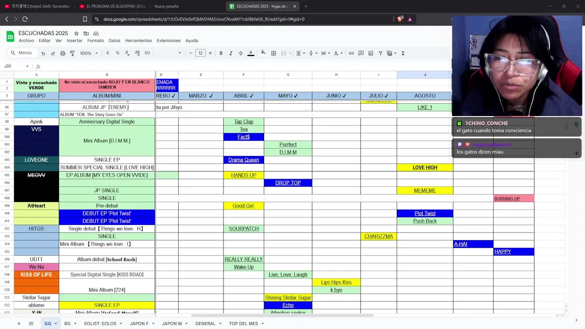Click the font size 12 field
This screenshot has height=329, width=585.
tap(200, 53)
